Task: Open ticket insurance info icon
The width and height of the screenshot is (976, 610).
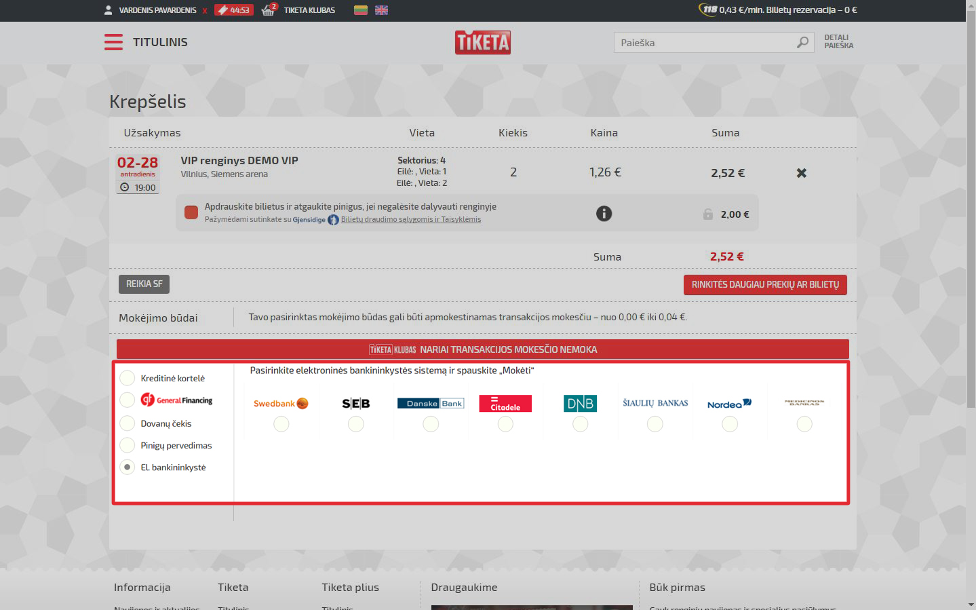Action: 604,214
